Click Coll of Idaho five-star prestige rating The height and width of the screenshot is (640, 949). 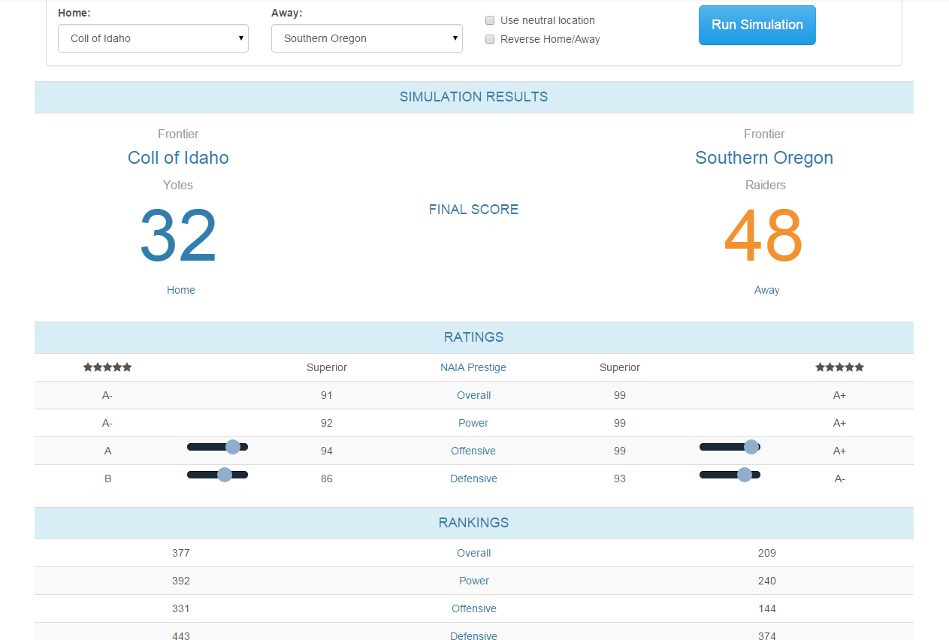(x=107, y=367)
